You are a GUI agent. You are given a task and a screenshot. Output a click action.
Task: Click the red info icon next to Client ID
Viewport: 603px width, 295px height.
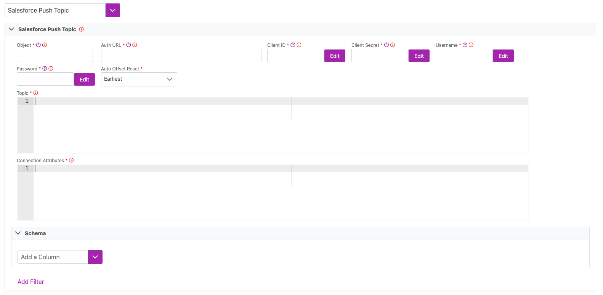[x=299, y=45]
